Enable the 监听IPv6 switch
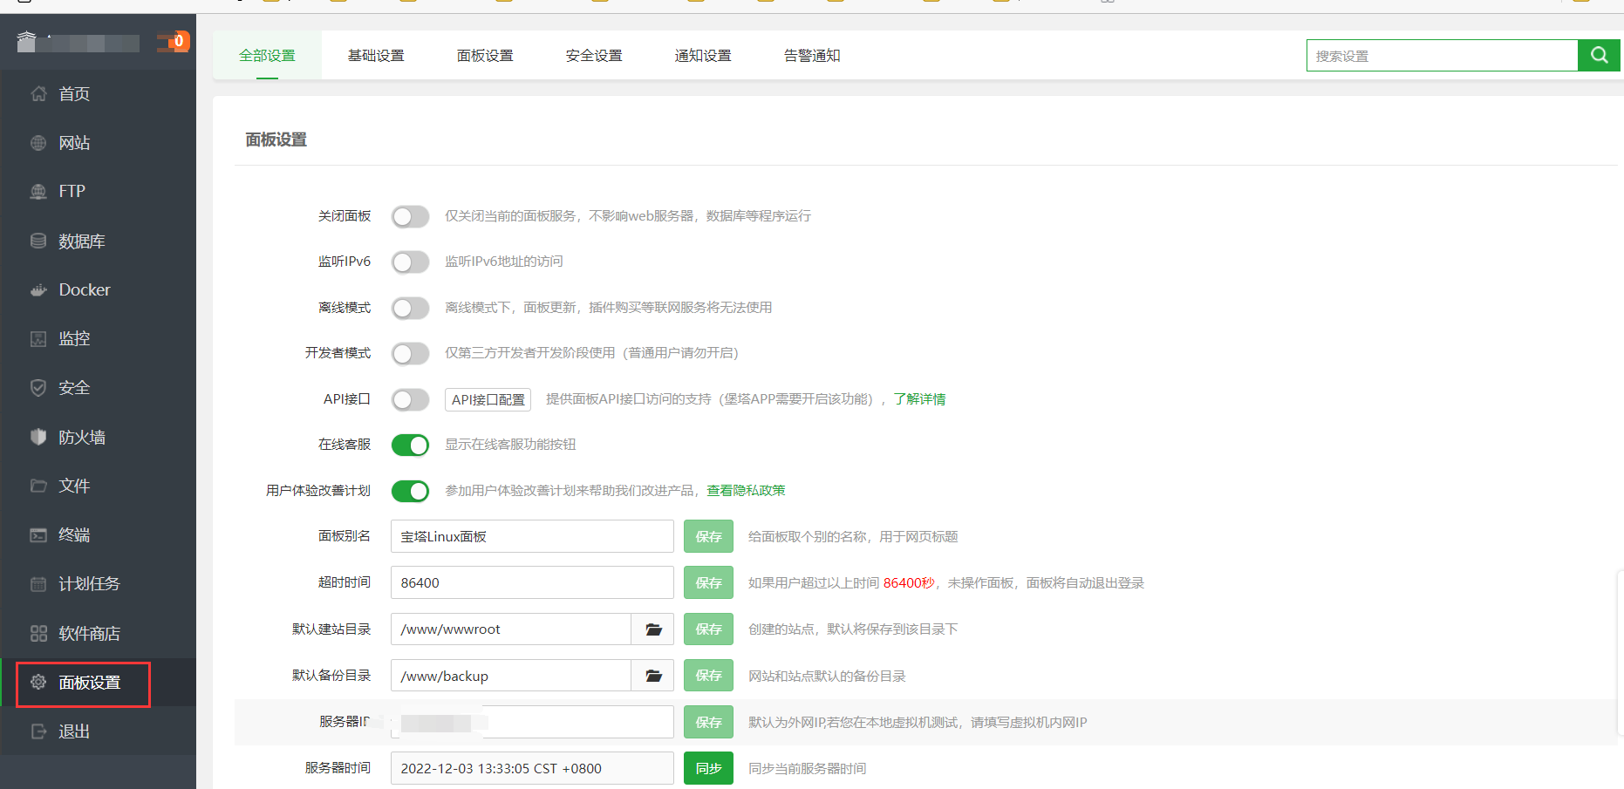The height and width of the screenshot is (789, 1624). pyautogui.click(x=410, y=262)
